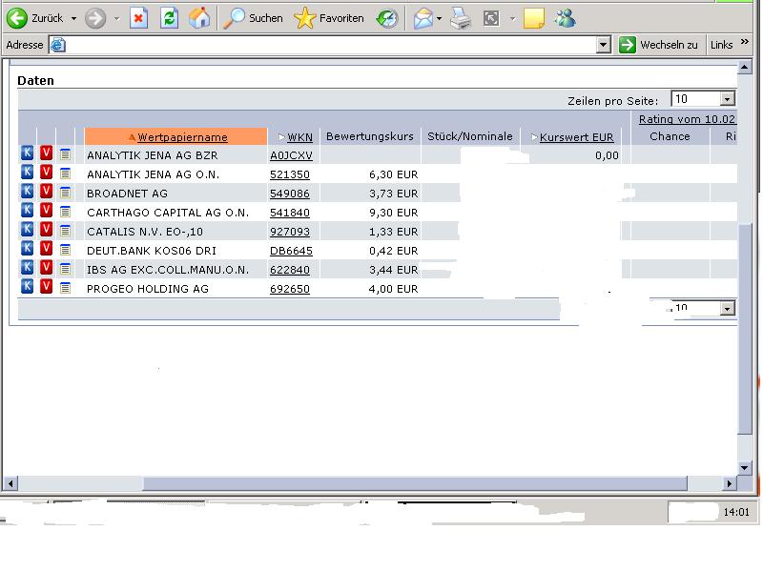Screen dimensions: 763x572
Task: Click the Print icon in the toolbar
Action: tap(460, 18)
